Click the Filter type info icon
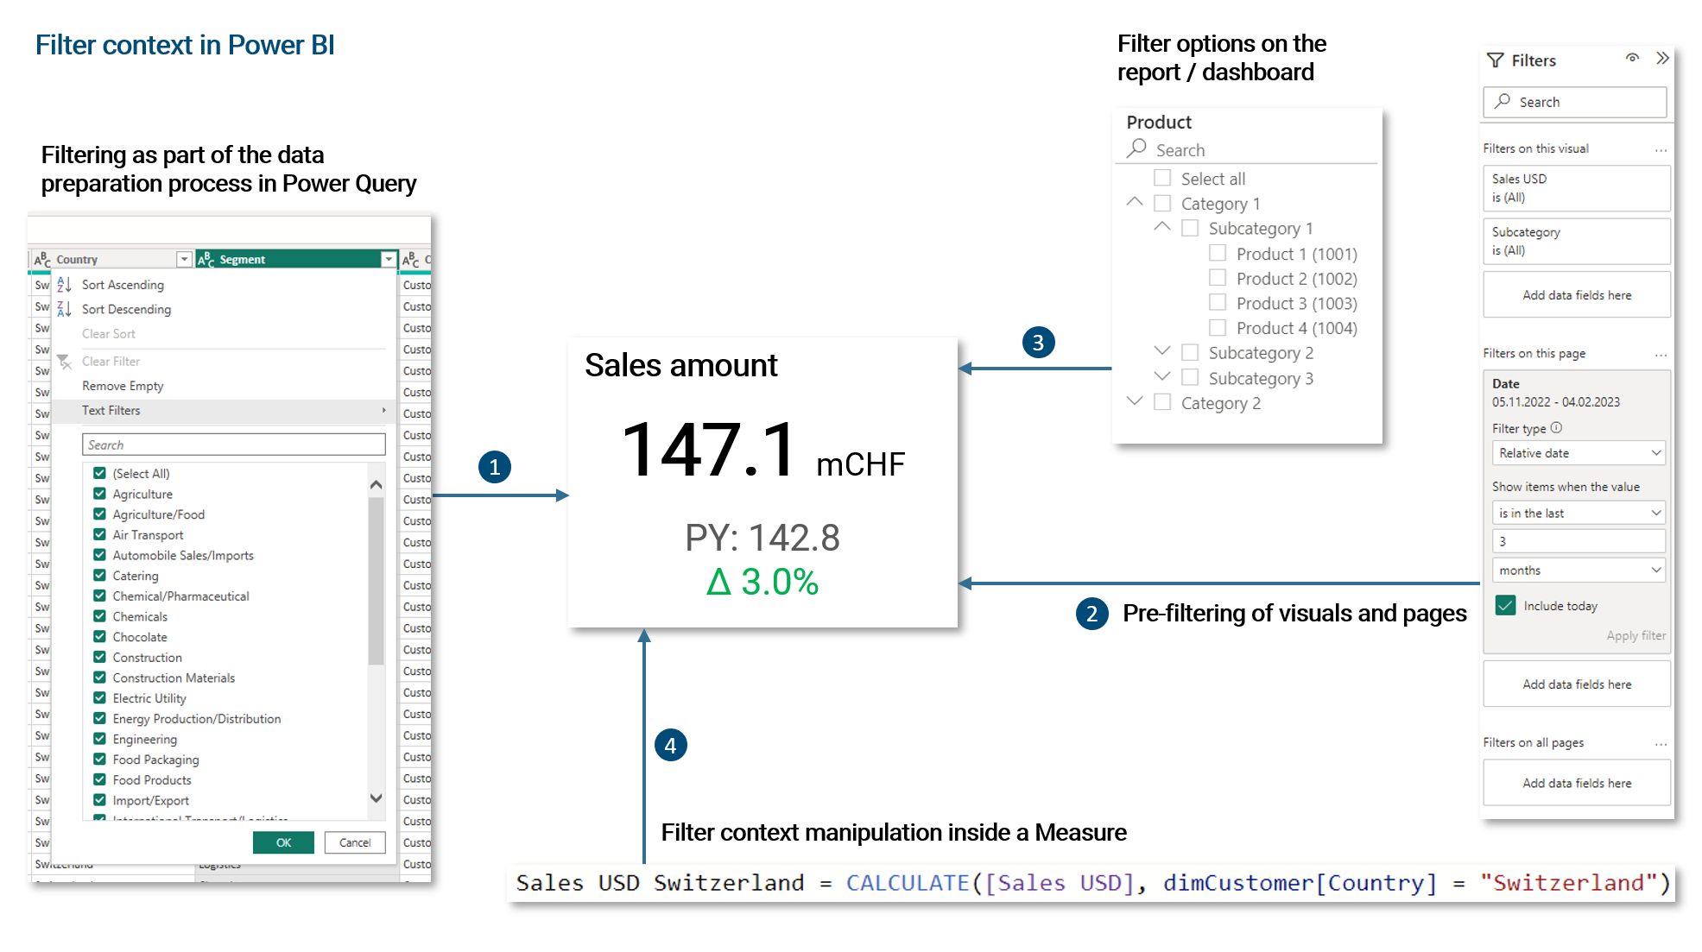The image size is (1702, 952). (x=1556, y=428)
